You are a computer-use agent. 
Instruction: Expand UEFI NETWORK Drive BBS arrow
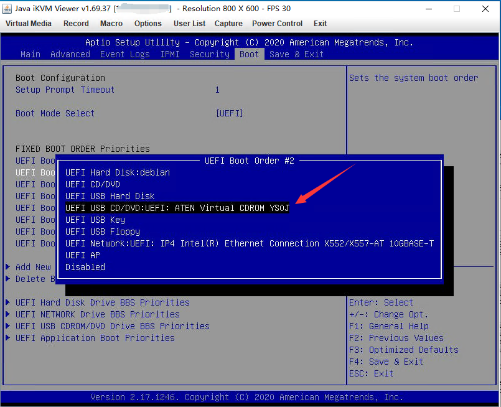coord(8,314)
